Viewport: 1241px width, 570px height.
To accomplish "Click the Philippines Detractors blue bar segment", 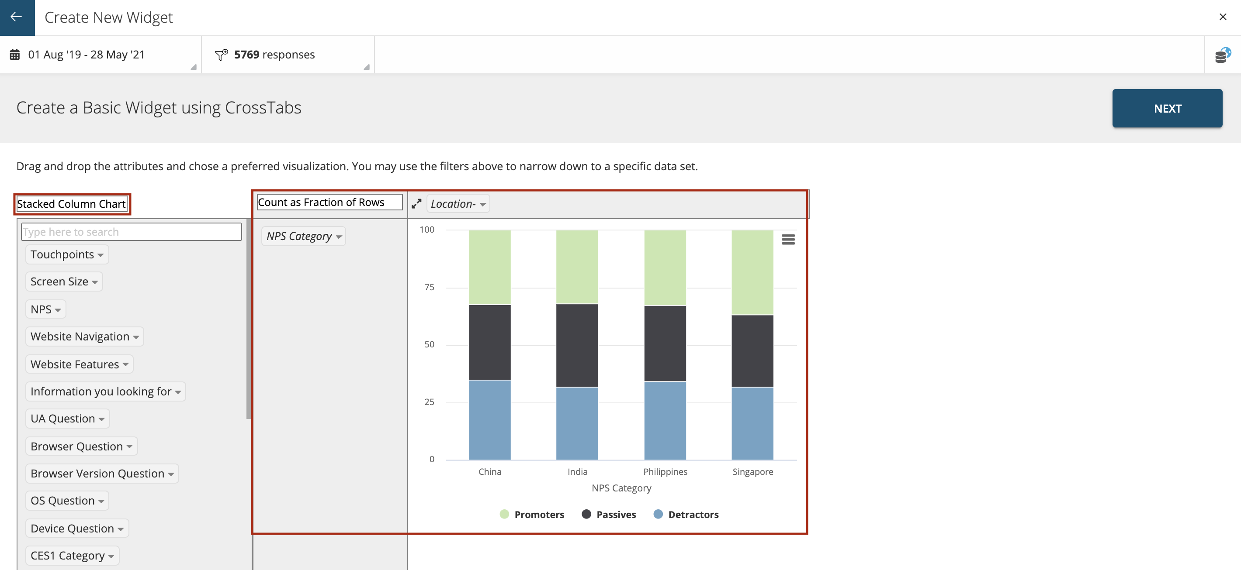I will 665,420.
